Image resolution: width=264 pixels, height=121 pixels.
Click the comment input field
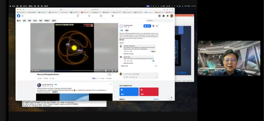[141, 74]
